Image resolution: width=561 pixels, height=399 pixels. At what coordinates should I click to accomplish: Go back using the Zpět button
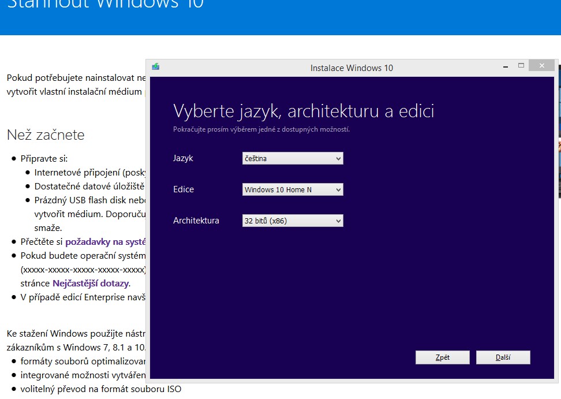point(442,357)
